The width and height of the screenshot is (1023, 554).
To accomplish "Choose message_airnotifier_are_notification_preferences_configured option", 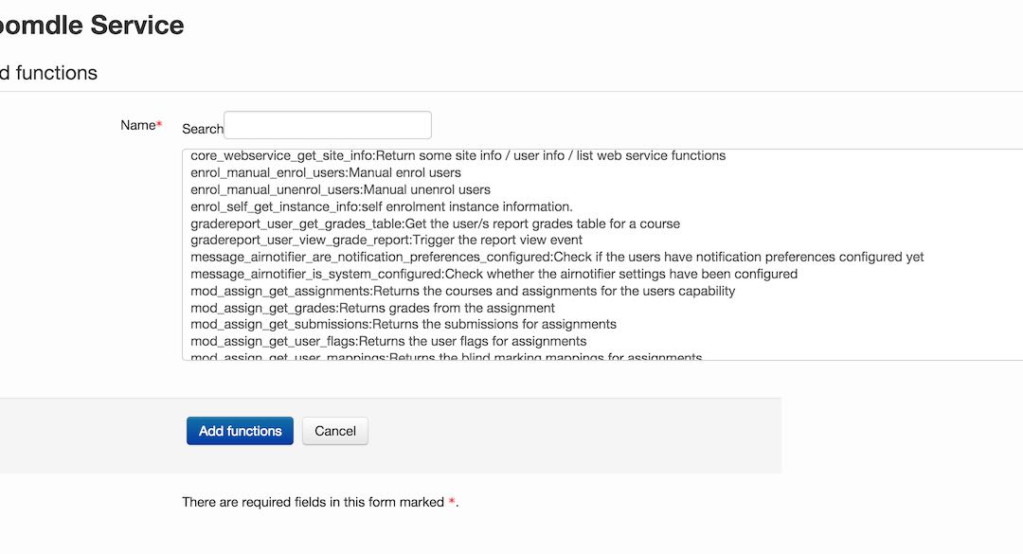I will pyautogui.click(x=557, y=257).
